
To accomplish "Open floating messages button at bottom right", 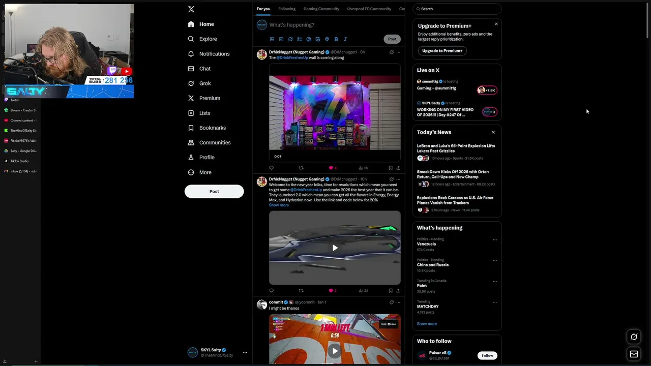I will (x=634, y=354).
